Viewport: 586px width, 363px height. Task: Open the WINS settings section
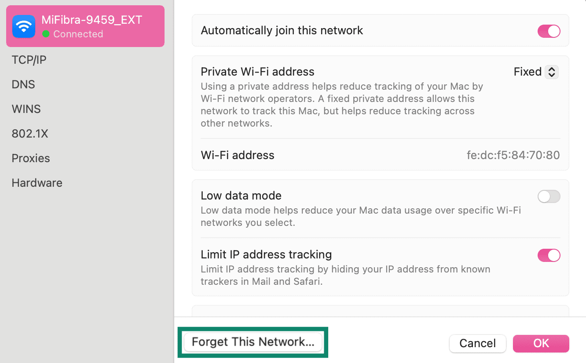pyautogui.click(x=26, y=109)
